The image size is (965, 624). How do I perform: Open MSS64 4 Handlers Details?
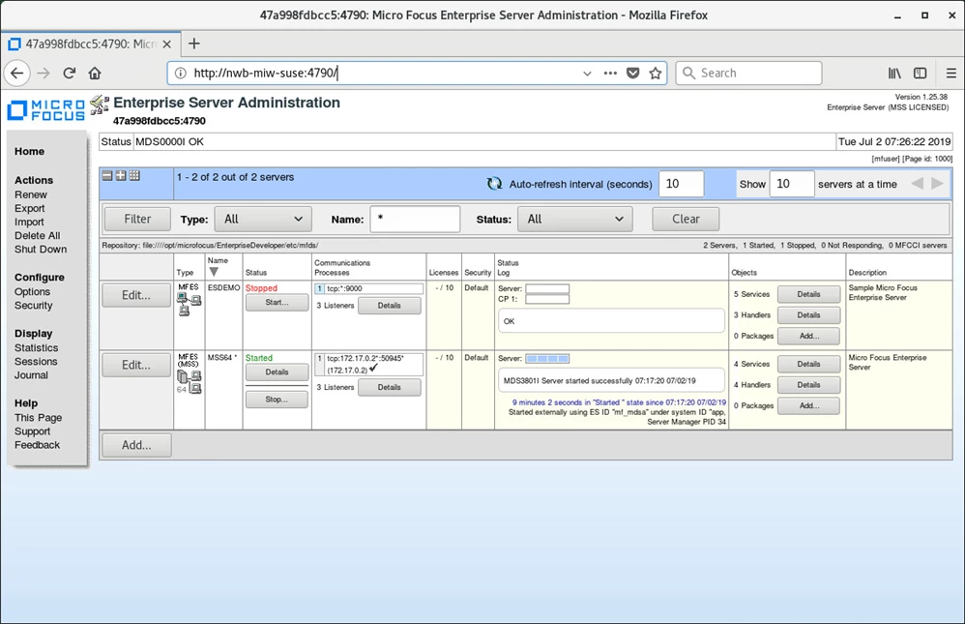[x=808, y=385]
